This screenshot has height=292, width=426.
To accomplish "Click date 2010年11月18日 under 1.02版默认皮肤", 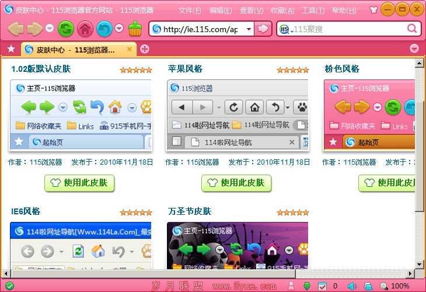I will coord(126,162).
